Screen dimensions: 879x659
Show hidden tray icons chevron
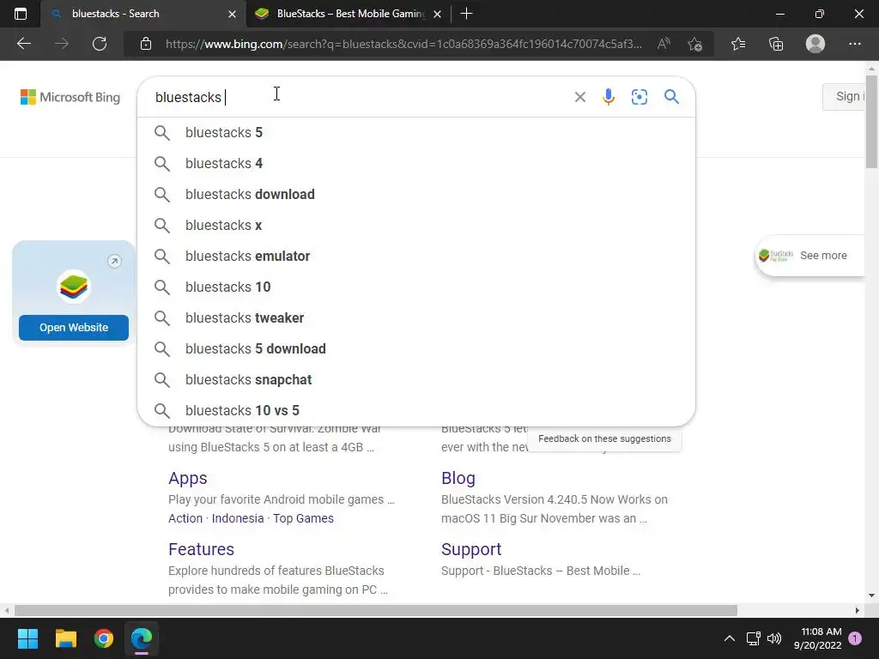[x=730, y=638]
